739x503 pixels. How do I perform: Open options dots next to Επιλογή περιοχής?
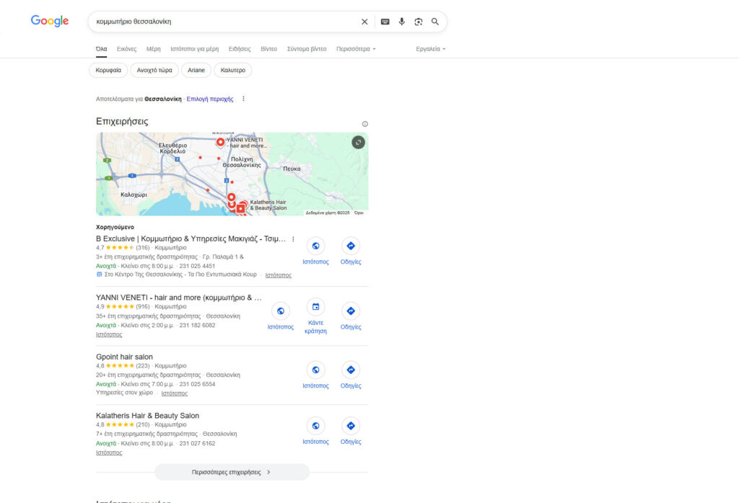pos(243,99)
